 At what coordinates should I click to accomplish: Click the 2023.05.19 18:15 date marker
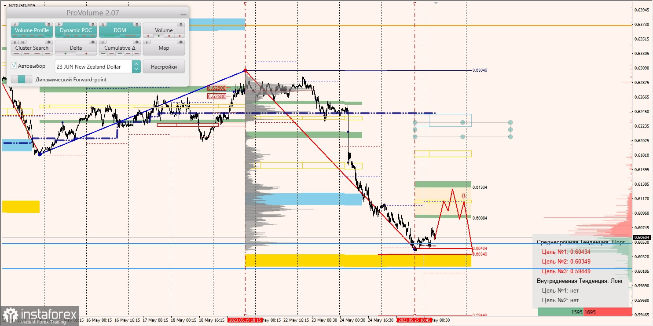tap(245, 320)
